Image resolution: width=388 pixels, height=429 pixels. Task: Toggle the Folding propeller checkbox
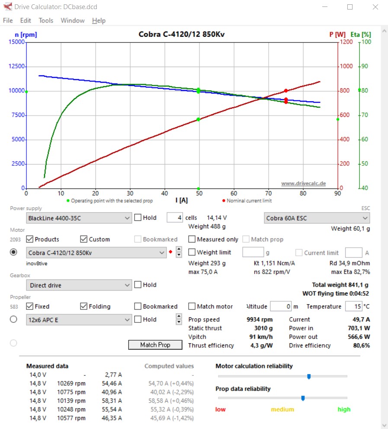[84, 306]
